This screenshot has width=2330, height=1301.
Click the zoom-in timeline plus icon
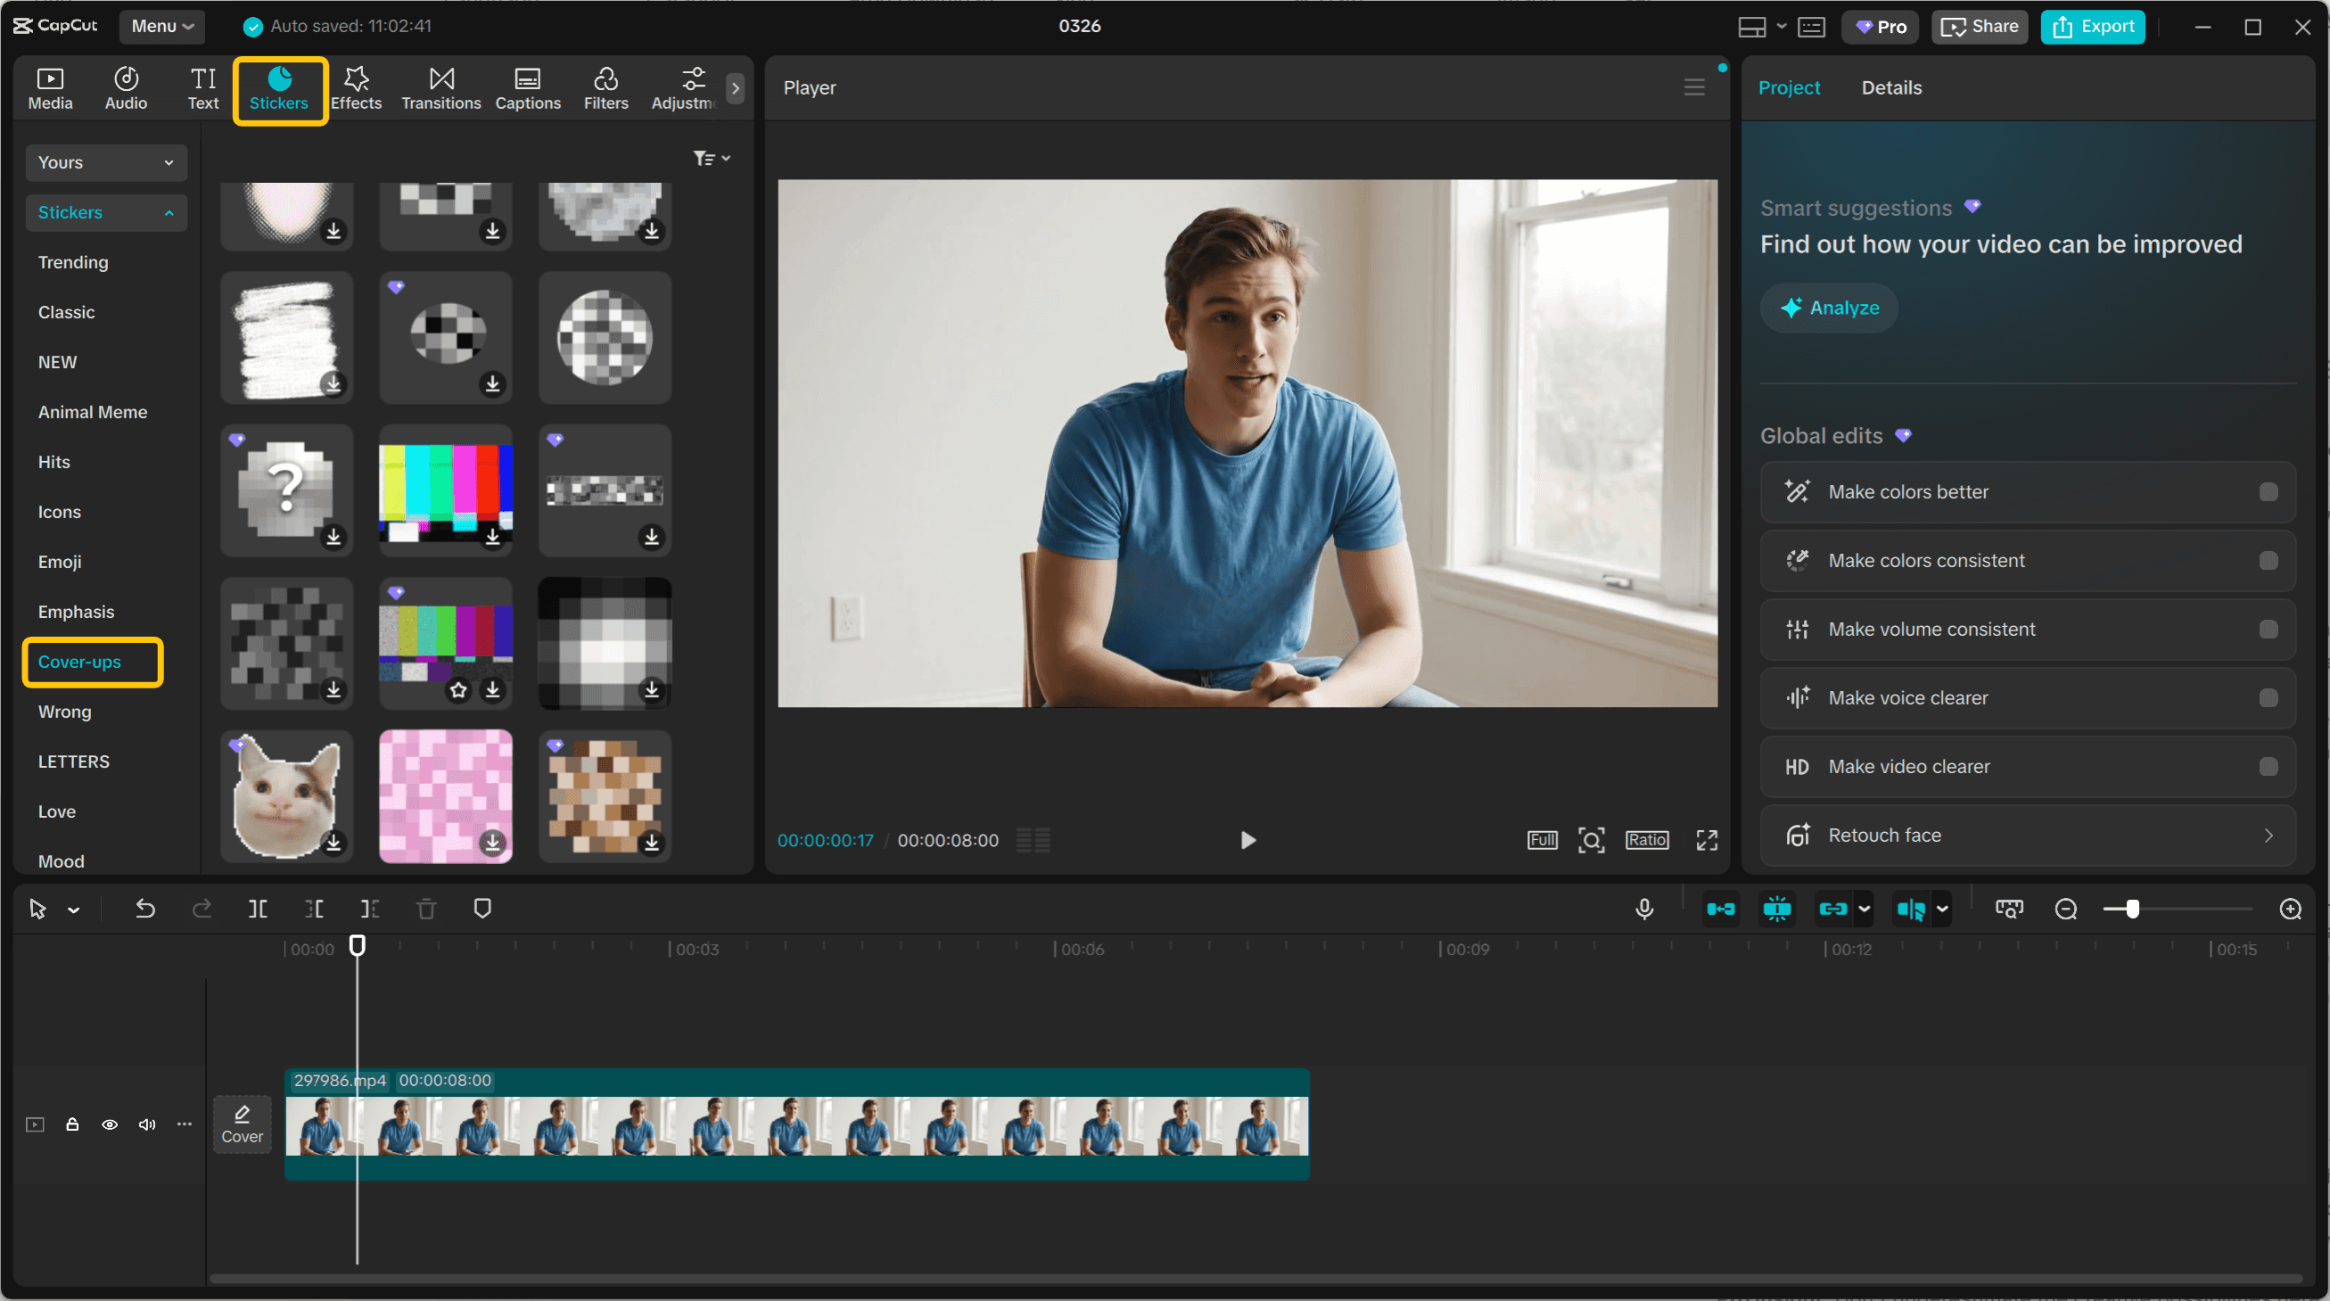tap(2290, 909)
